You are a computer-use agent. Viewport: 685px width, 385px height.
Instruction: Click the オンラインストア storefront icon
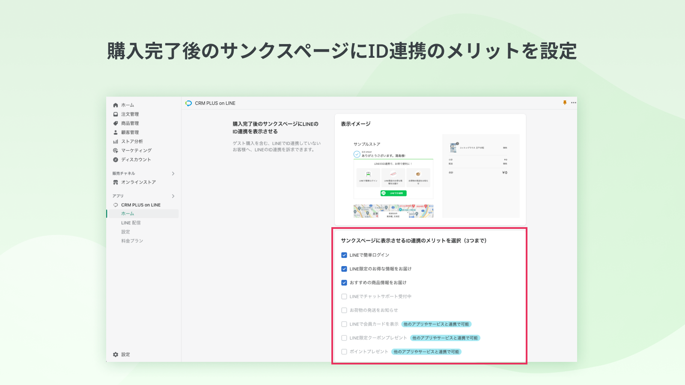116,182
